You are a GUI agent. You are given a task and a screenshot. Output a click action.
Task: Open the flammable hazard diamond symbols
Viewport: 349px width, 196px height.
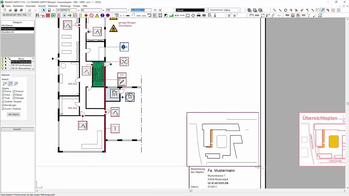click(x=86, y=15)
